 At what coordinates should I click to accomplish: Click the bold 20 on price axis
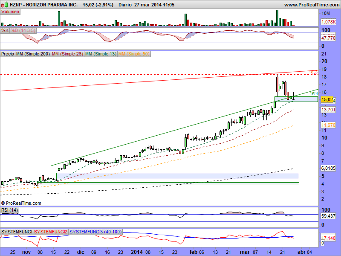click(324, 61)
